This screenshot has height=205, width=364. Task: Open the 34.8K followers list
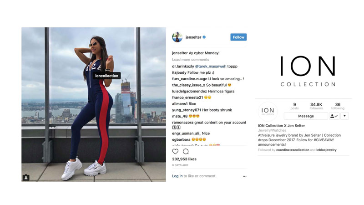click(x=316, y=106)
